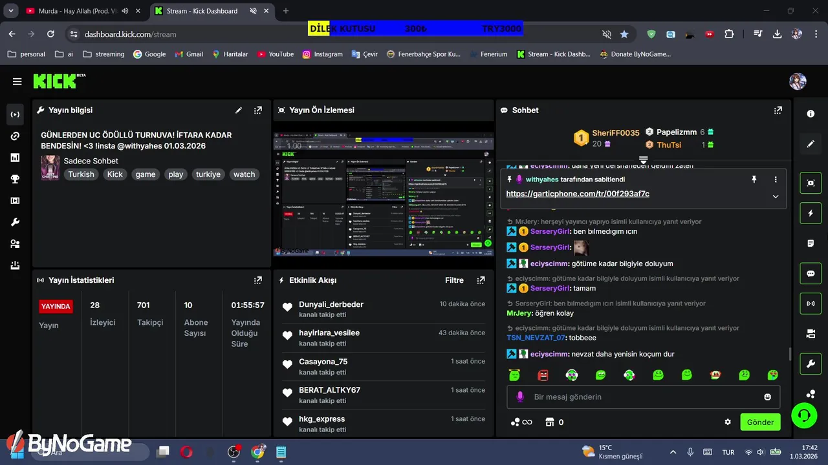The image size is (828, 465).
Task: Open the YouTube bookmark
Action: pyautogui.click(x=275, y=54)
